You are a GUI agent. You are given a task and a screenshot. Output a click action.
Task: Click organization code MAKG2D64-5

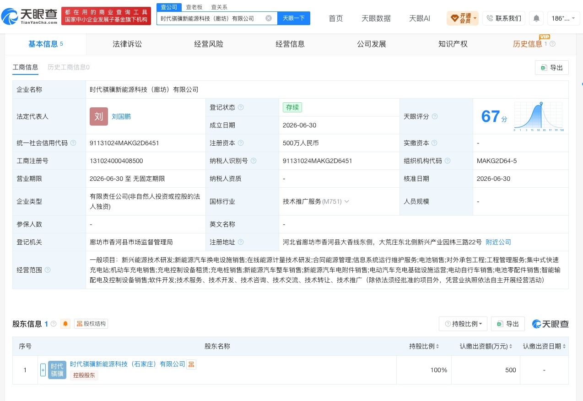[497, 161]
